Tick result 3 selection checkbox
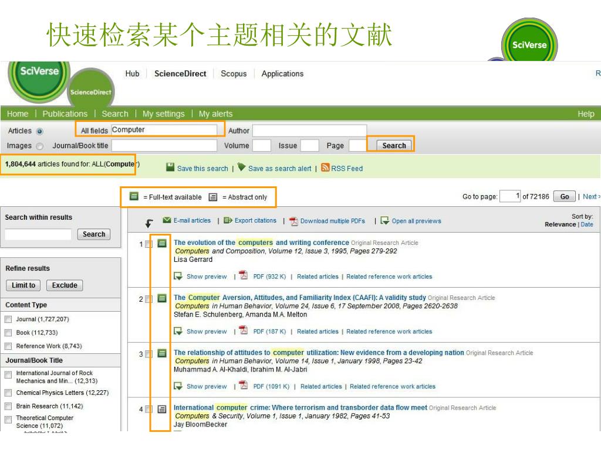601x450 pixels. point(149,354)
